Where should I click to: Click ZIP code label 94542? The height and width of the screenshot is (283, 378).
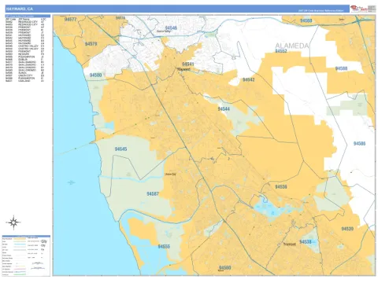point(248,79)
